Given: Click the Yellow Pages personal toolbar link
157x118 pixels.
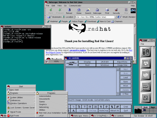Looking at the screenshot, I should (x=76, y=22).
